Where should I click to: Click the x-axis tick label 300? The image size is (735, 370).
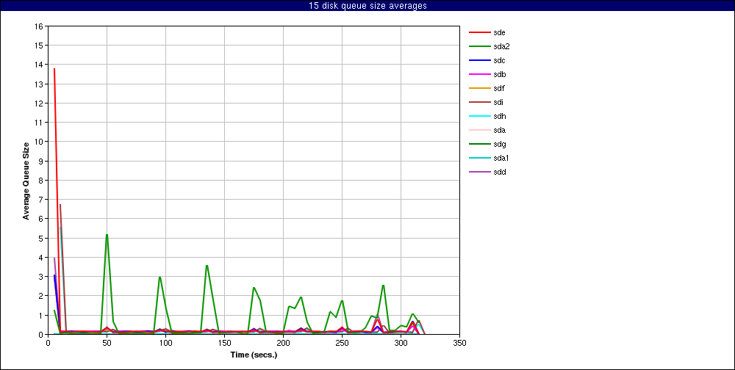(x=401, y=343)
